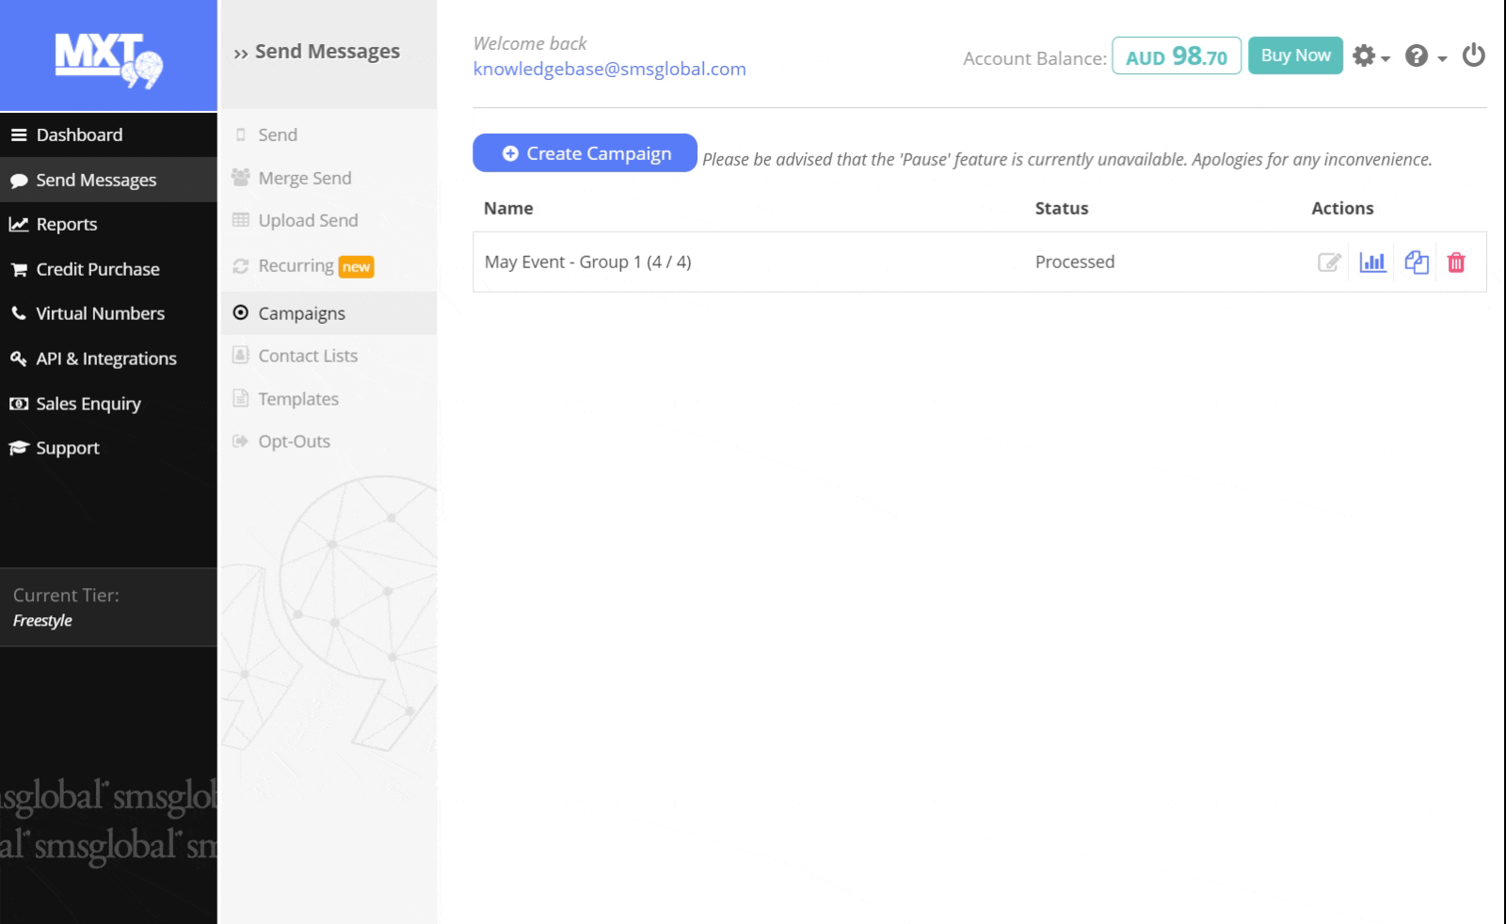1506x924 pixels.
Task: Delete May Event campaign with trash icon
Action: [1456, 263]
